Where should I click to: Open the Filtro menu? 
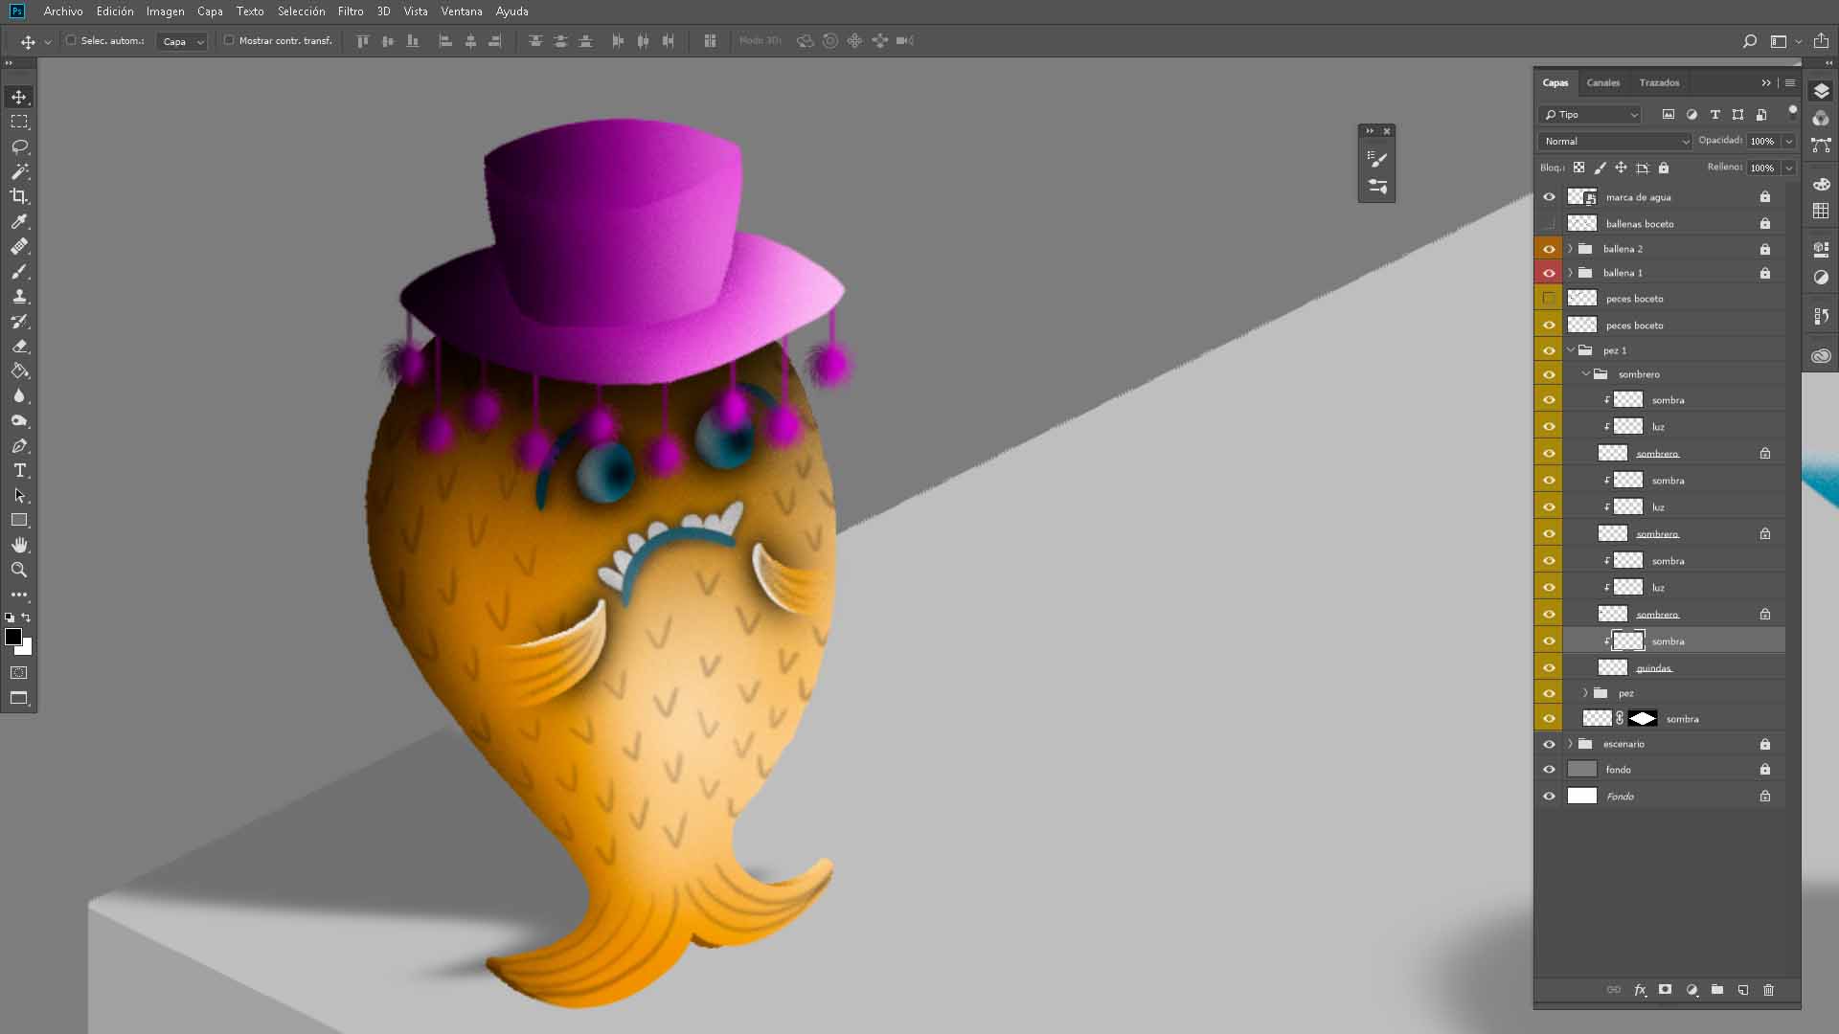pos(350,11)
